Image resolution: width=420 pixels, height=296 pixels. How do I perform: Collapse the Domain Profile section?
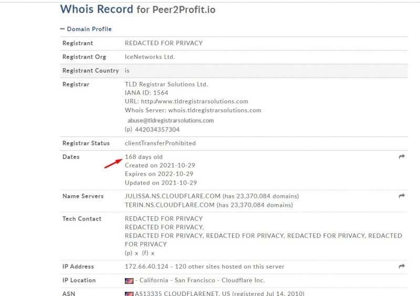tap(86, 29)
